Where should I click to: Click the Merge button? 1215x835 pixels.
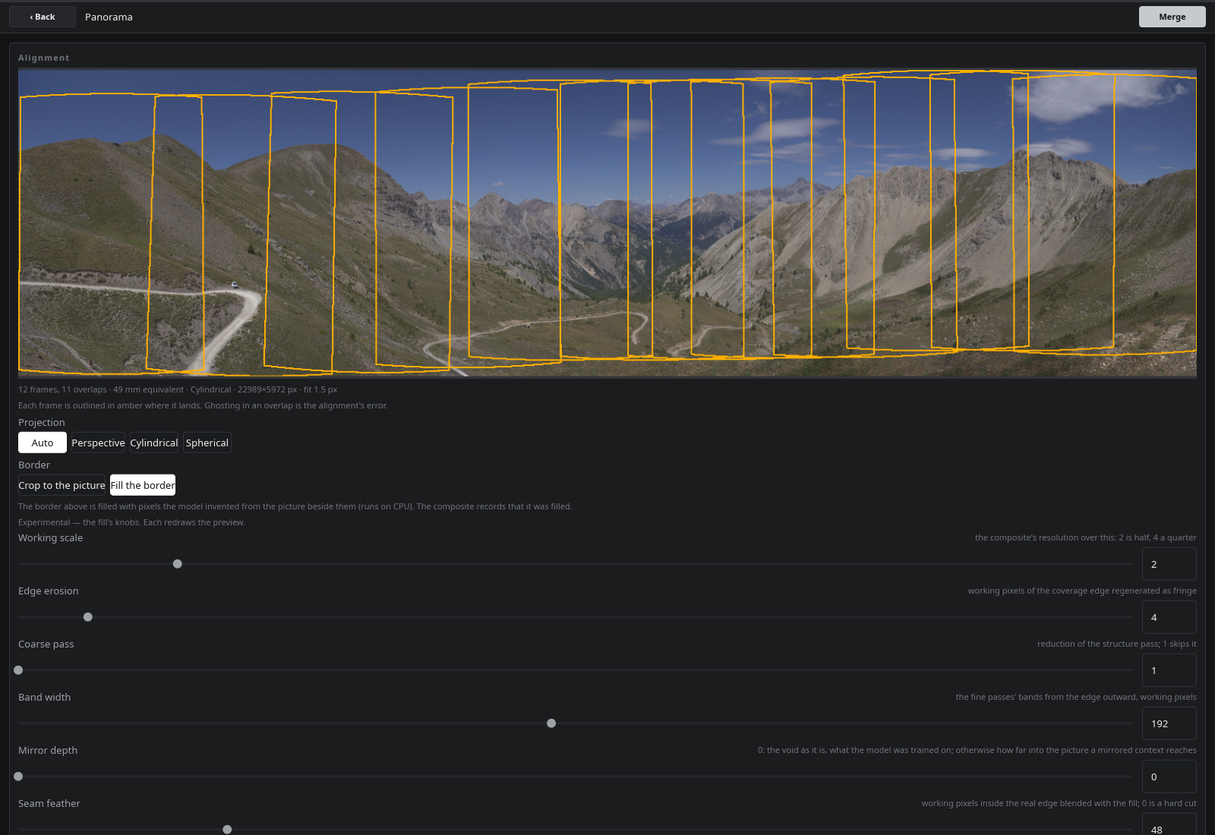pyautogui.click(x=1172, y=17)
